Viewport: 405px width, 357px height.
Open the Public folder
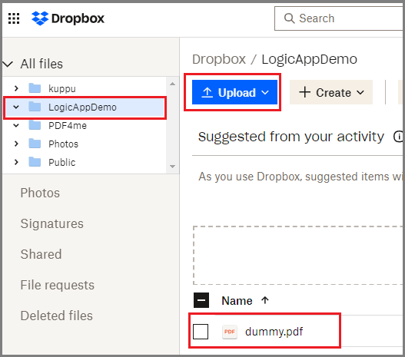click(62, 163)
